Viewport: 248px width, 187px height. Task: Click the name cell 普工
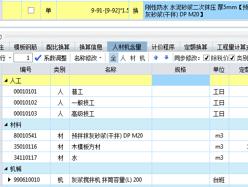[111, 92]
